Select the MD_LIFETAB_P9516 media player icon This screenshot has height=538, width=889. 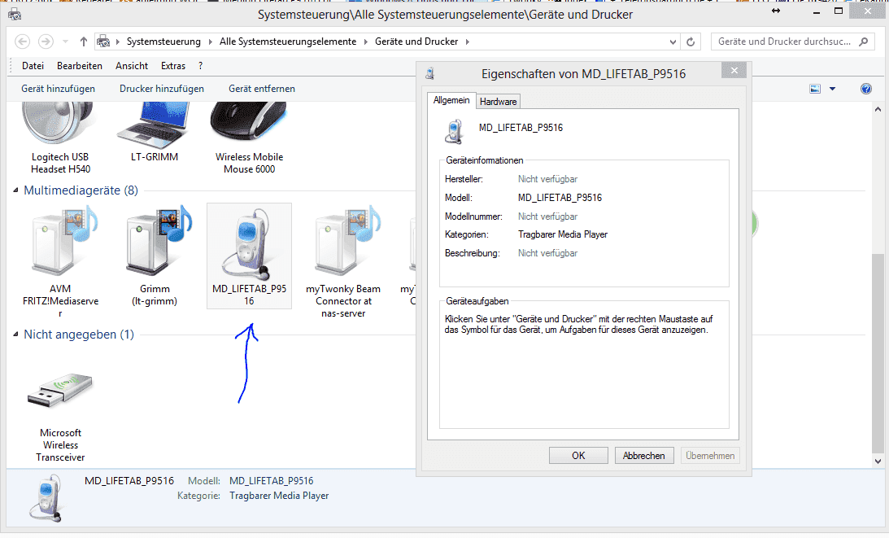[x=249, y=256]
